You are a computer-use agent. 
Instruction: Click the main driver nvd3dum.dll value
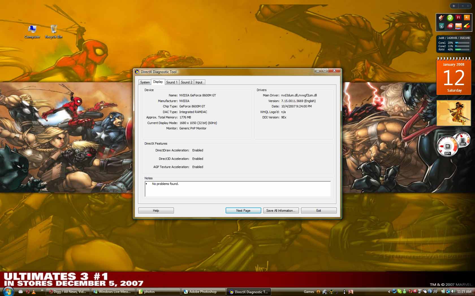coord(299,95)
